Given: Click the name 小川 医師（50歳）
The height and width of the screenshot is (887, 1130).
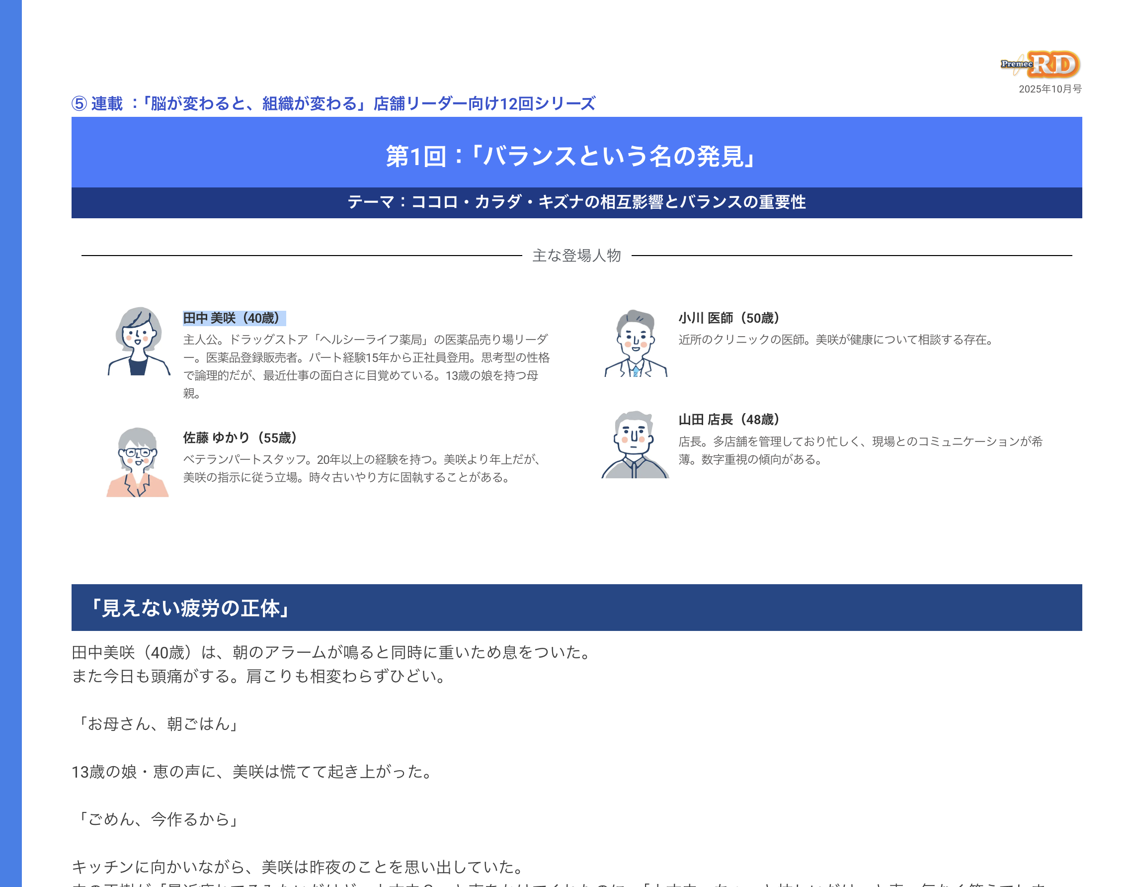Looking at the screenshot, I should (729, 318).
